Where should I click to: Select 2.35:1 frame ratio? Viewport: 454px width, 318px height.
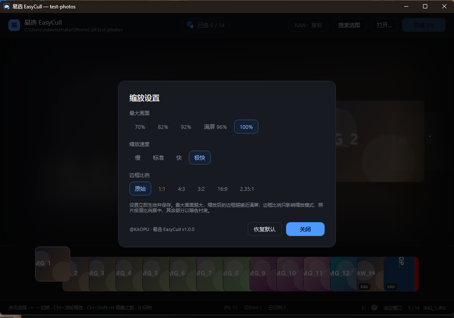(x=247, y=189)
